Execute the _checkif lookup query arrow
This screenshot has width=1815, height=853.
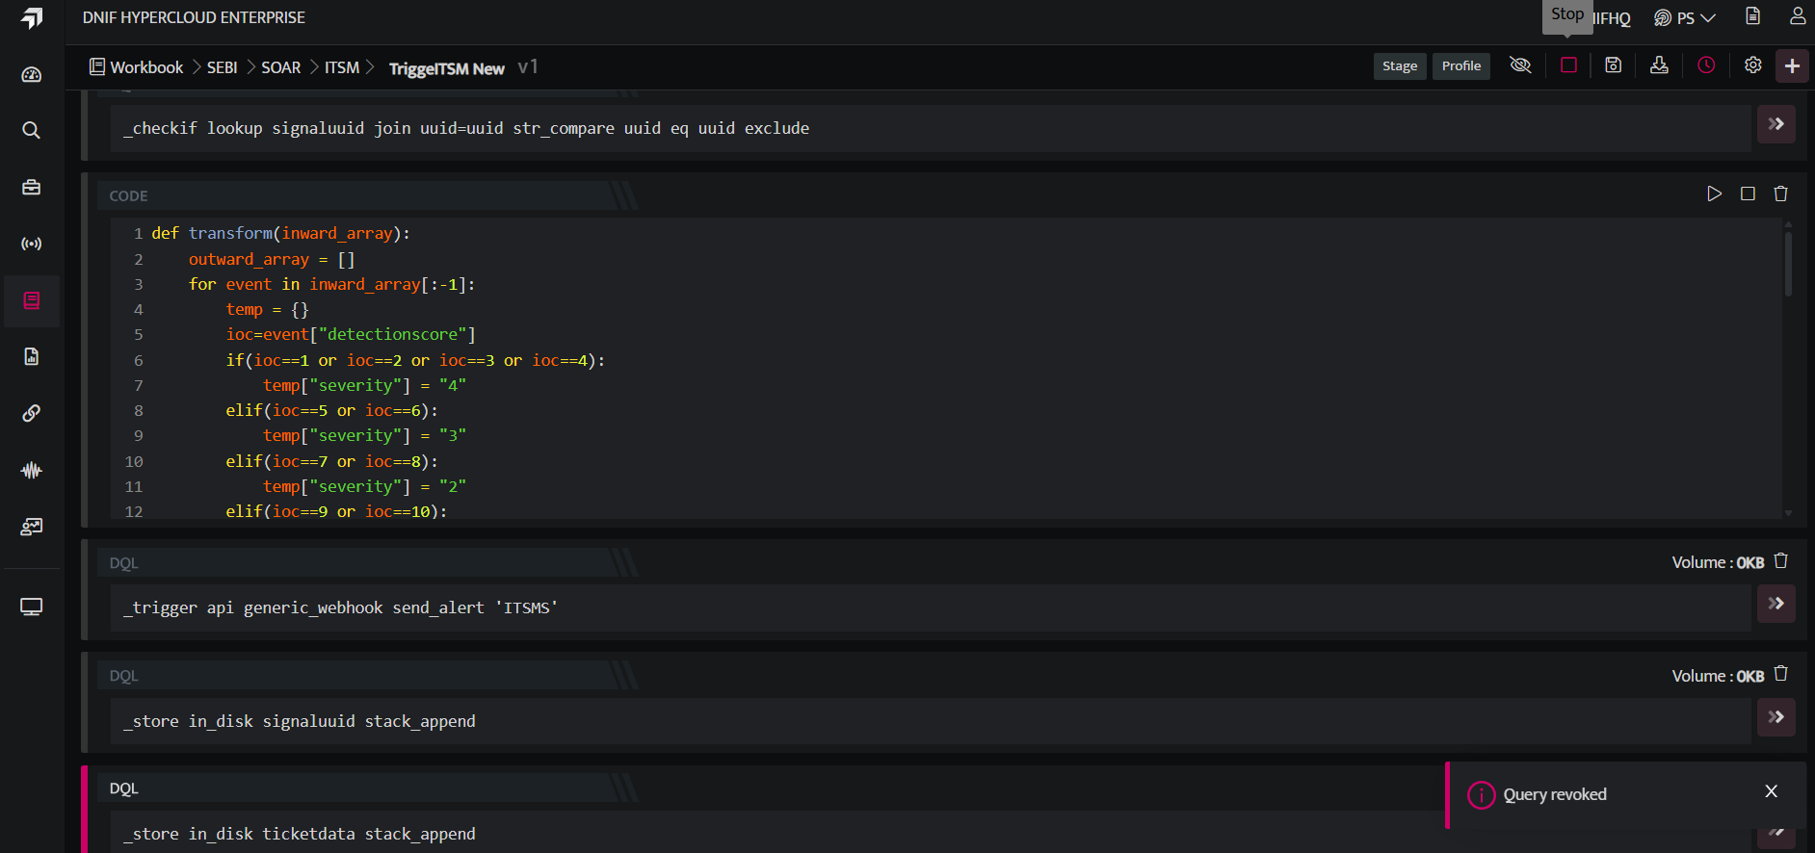tap(1776, 124)
